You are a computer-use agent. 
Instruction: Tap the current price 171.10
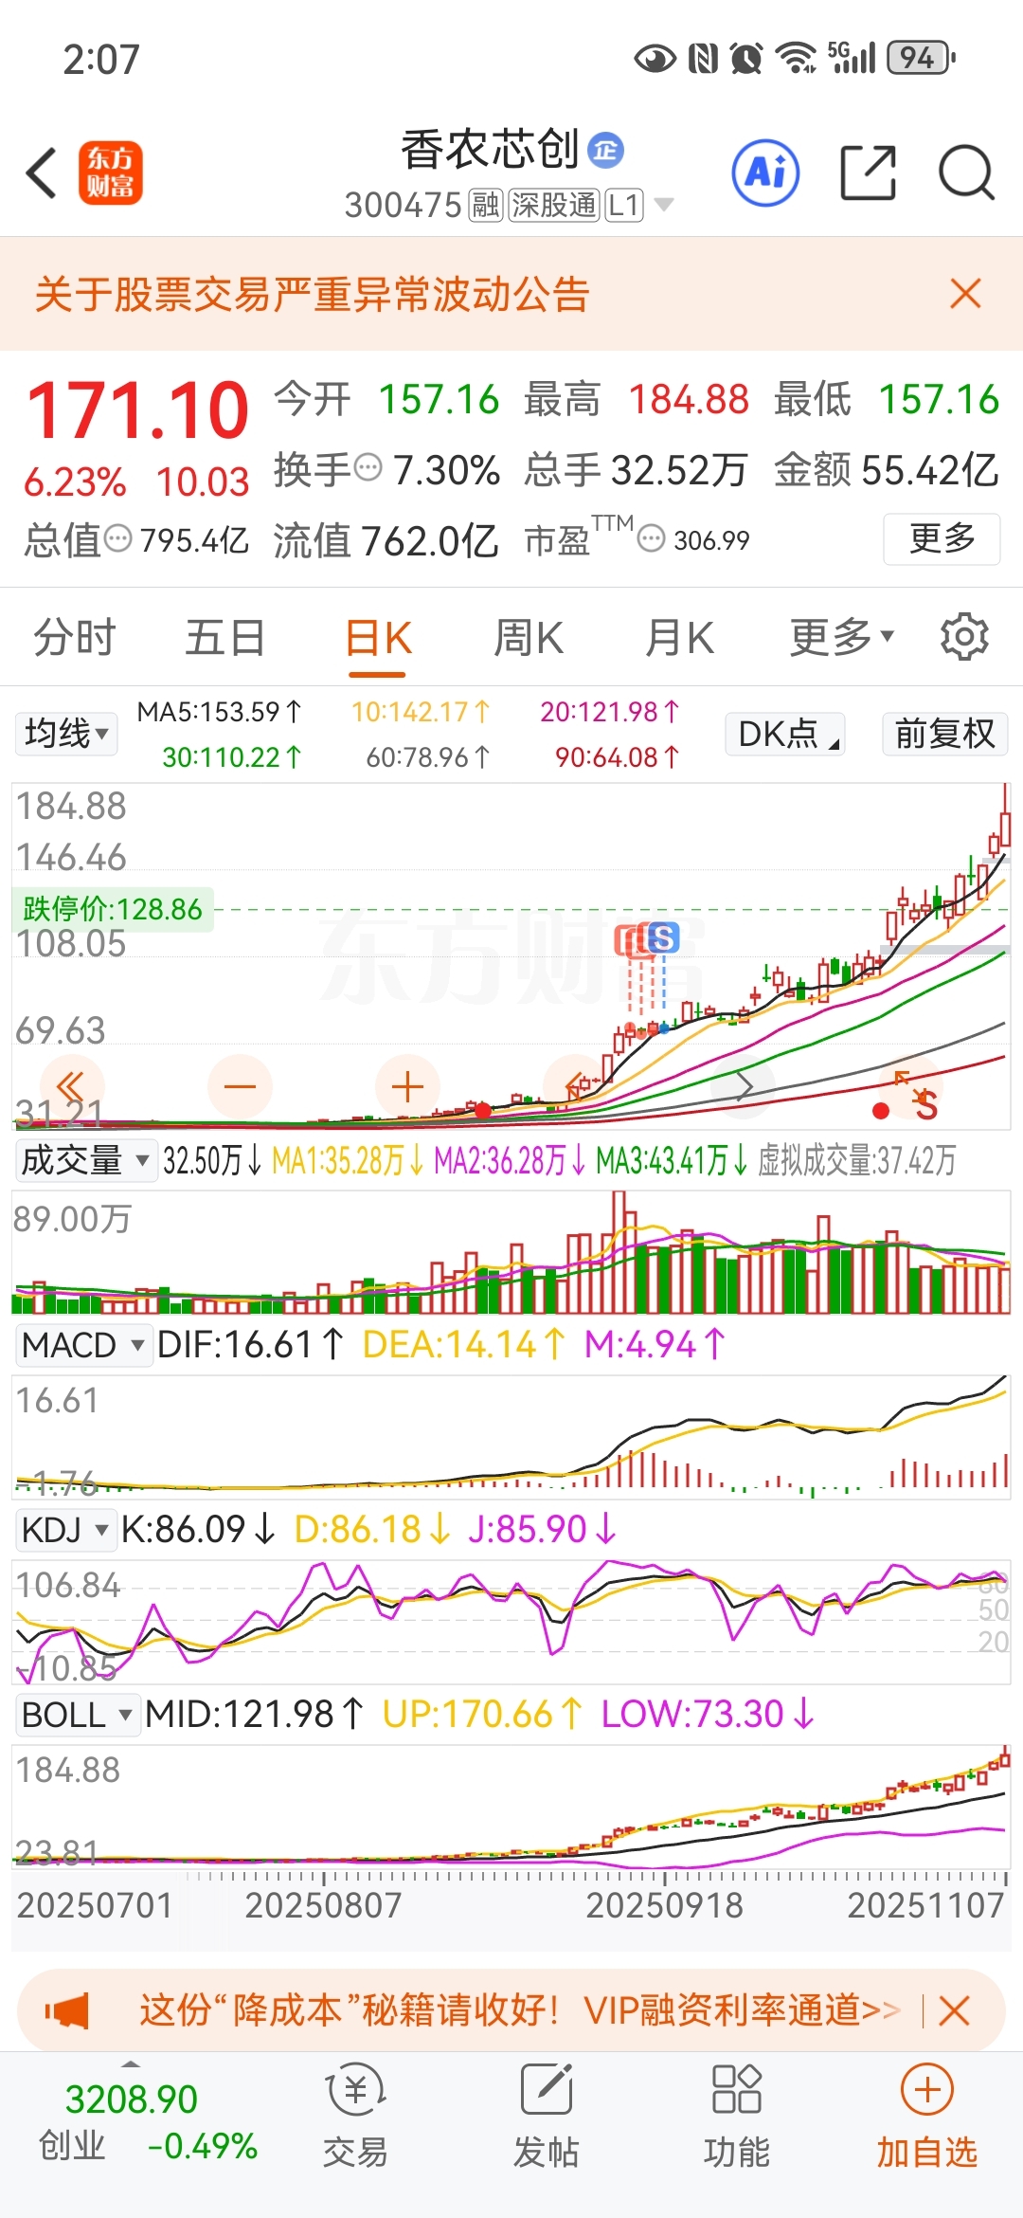138,411
